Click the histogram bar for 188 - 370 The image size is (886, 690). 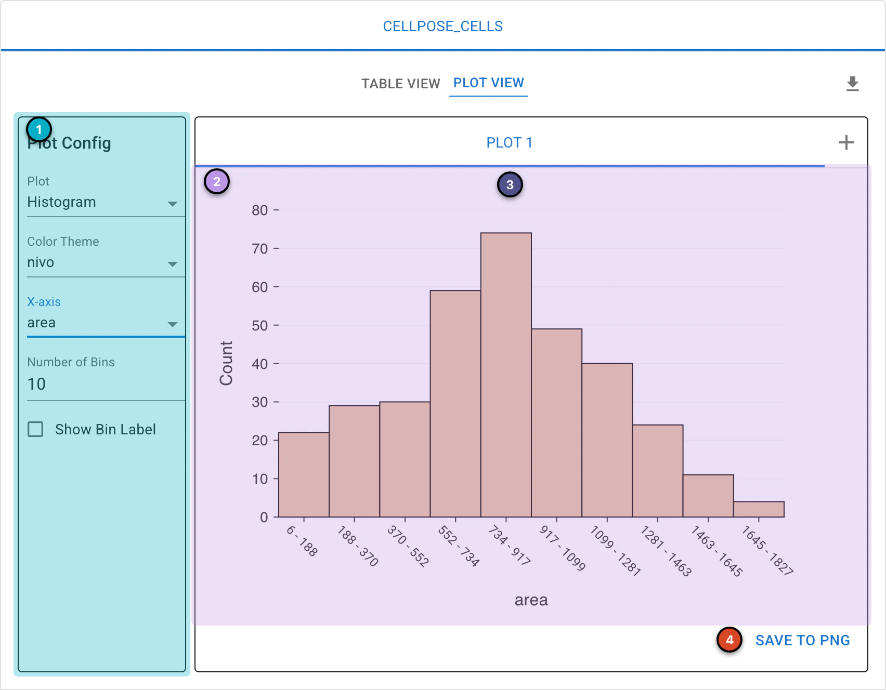point(354,461)
